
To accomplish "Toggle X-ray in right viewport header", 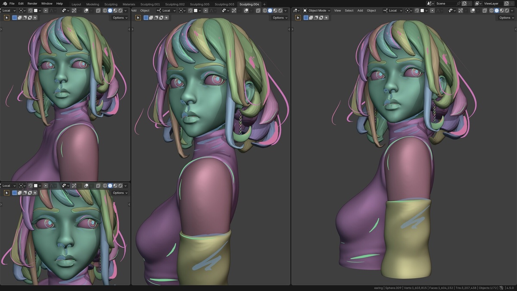I will pos(484,10).
